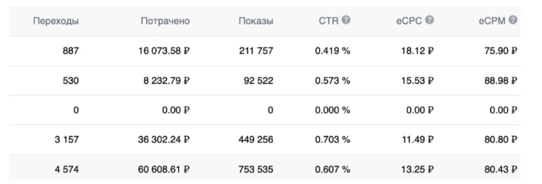
Task: Click the CTR column header text
Action: tap(328, 21)
